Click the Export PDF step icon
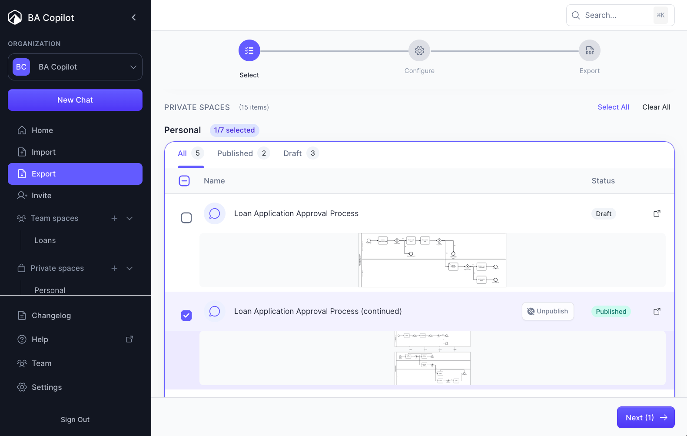Screen dimensions: 687x436 point(589,51)
